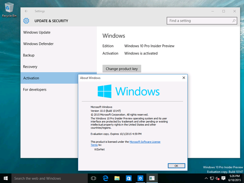Close the Settings window

point(234,11)
